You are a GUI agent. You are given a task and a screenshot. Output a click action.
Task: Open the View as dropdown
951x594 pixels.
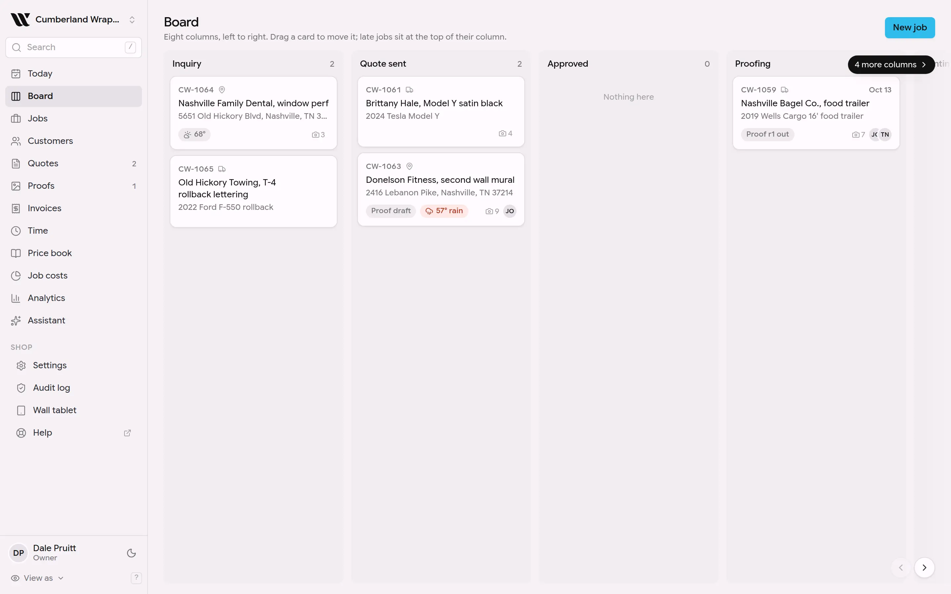[38, 578]
